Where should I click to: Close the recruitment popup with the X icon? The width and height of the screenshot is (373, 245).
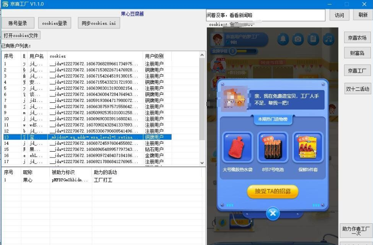273,213
